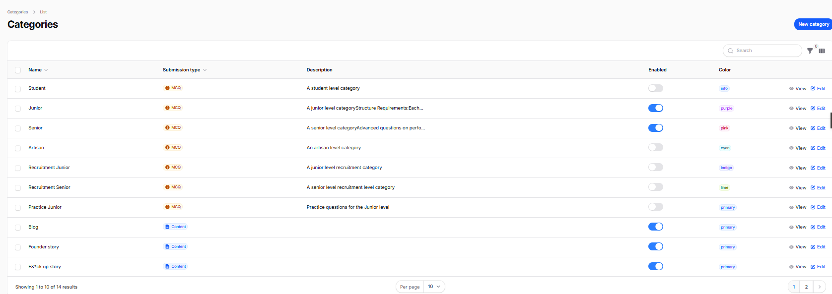The width and height of the screenshot is (832, 294).
Task: View the Practice Junior category
Action: click(x=798, y=207)
